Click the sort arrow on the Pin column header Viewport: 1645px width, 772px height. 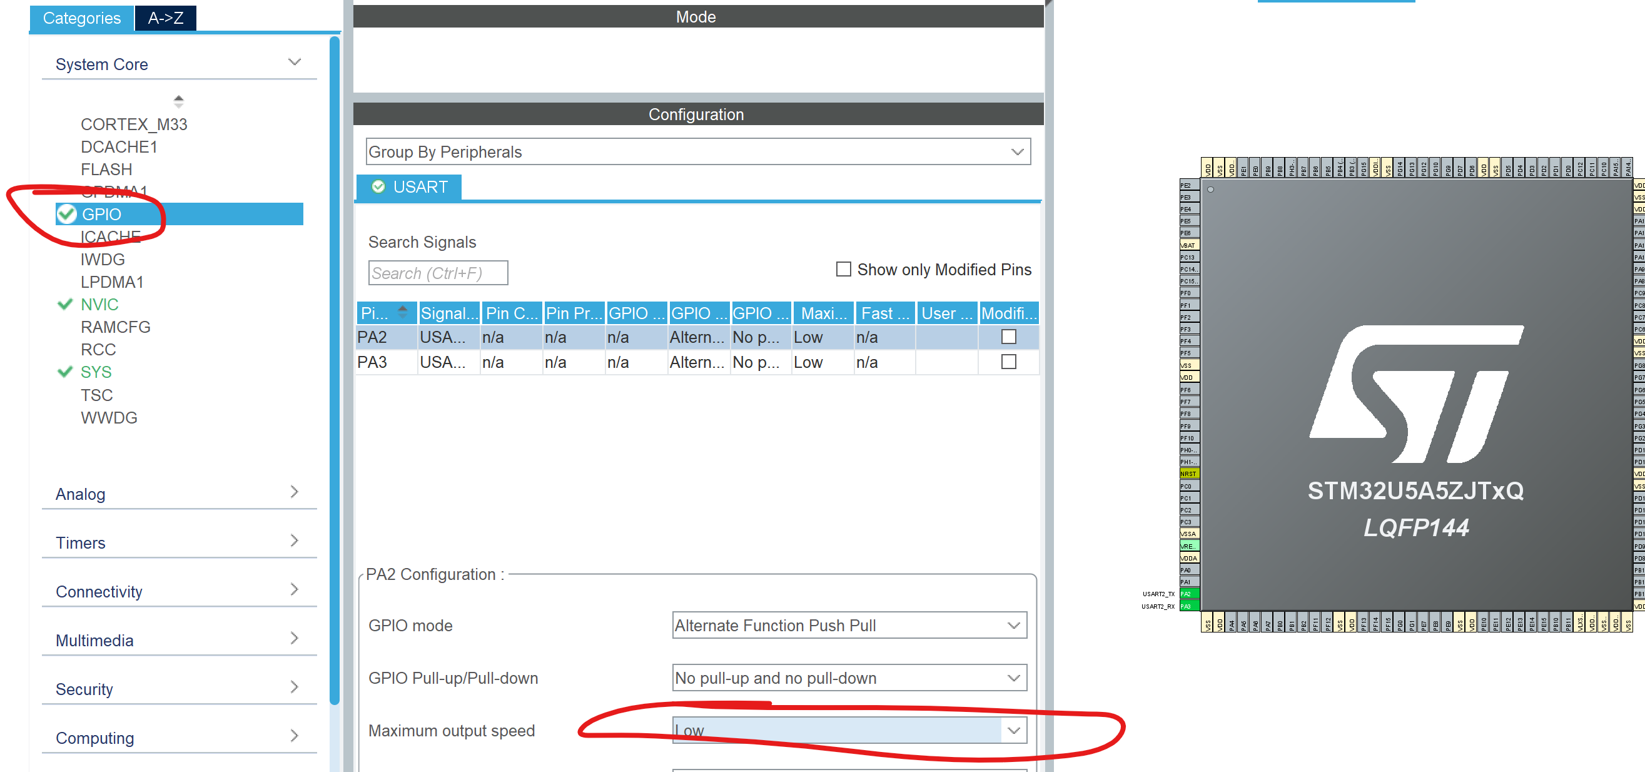pyautogui.click(x=403, y=312)
